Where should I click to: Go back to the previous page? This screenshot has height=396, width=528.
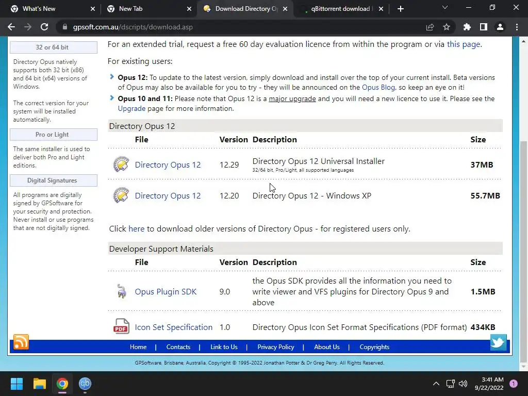coord(11,27)
